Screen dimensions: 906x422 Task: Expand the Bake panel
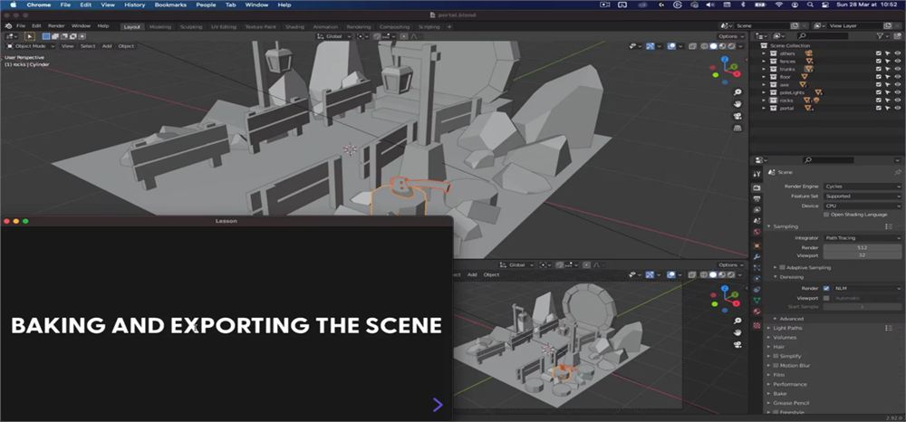(779, 394)
